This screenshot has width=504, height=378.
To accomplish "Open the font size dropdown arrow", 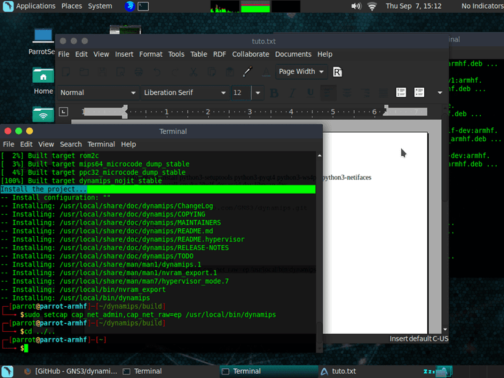I will (257, 93).
